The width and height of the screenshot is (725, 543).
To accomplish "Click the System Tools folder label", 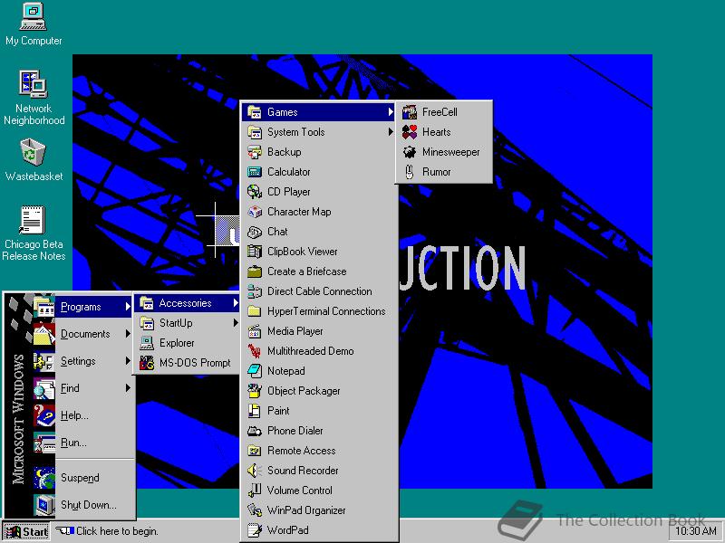I will [x=296, y=132].
